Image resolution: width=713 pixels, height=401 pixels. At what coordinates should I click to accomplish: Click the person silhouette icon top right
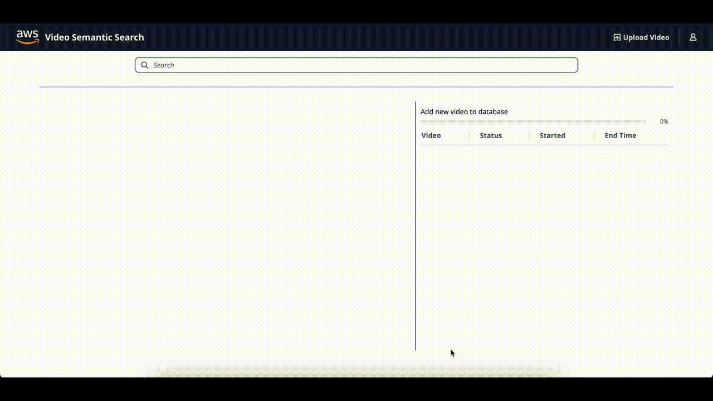tap(693, 37)
